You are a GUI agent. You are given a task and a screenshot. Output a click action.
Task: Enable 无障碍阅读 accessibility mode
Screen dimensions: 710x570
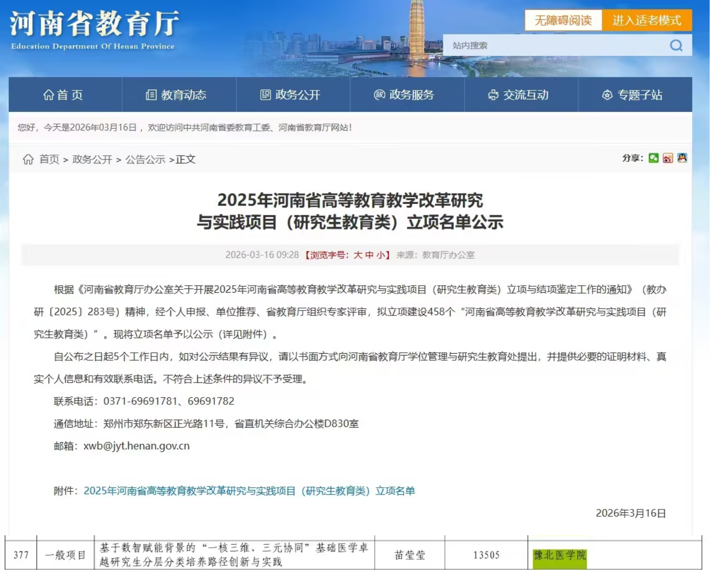563,20
